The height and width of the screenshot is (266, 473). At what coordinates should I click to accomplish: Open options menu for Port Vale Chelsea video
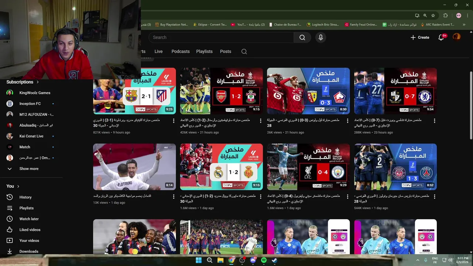pyautogui.click(x=435, y=121)
